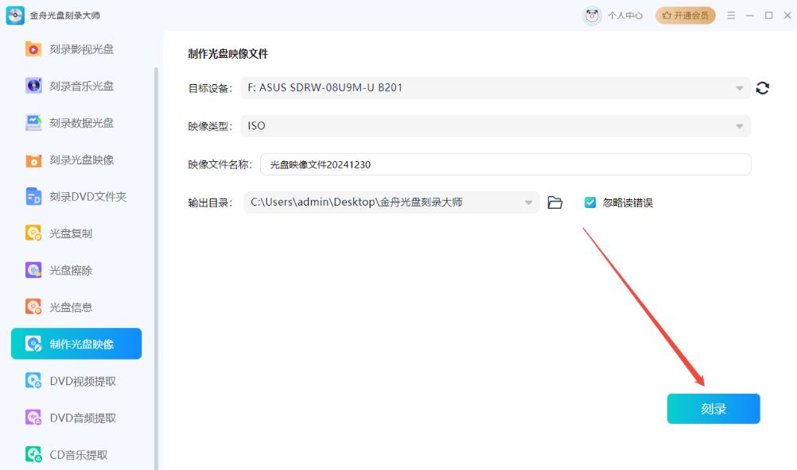The image size is (797, 470).
Task: Select the 刻录音乐光盘 disc icon
Action: (33, 86)
